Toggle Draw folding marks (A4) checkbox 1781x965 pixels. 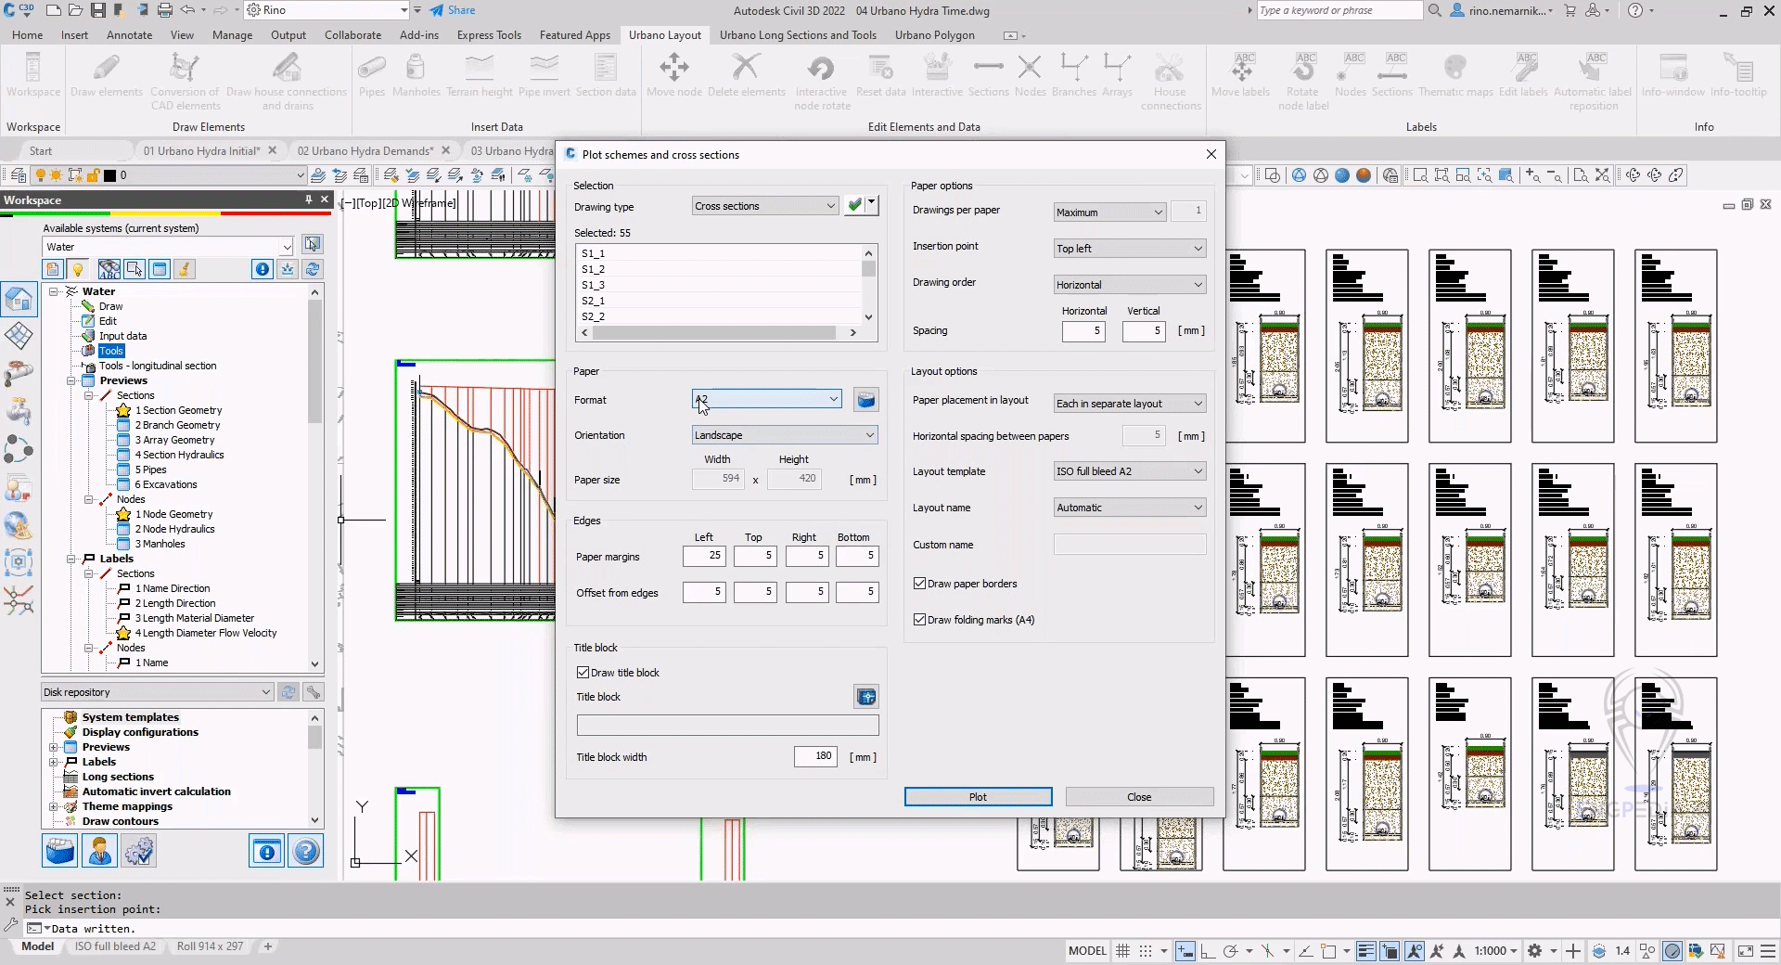pos(920,620)
